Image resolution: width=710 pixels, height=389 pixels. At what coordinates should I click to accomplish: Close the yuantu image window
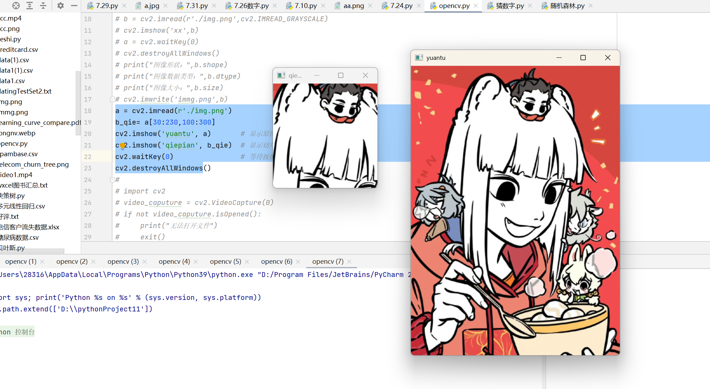click(x=608, y=58)
